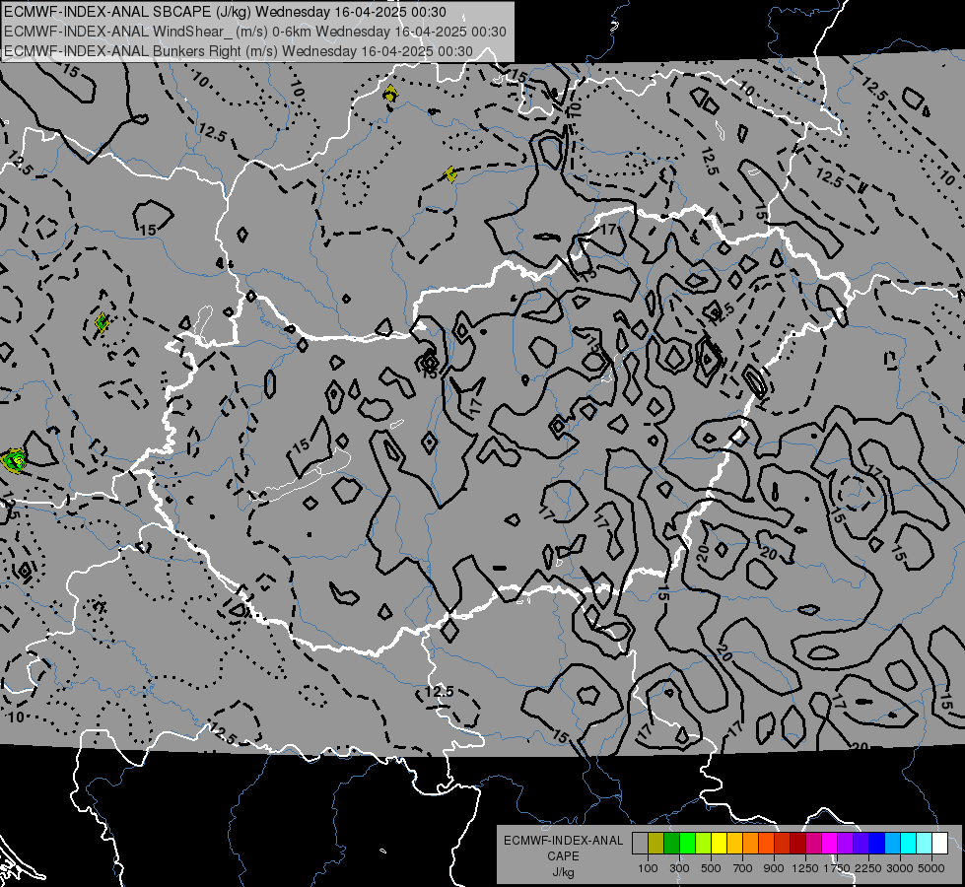Pick the violet-indigo legend swatch
Image resolution: width=965 pixels, height=887 pixels.
pyautogui.click(x=861, y=844)
